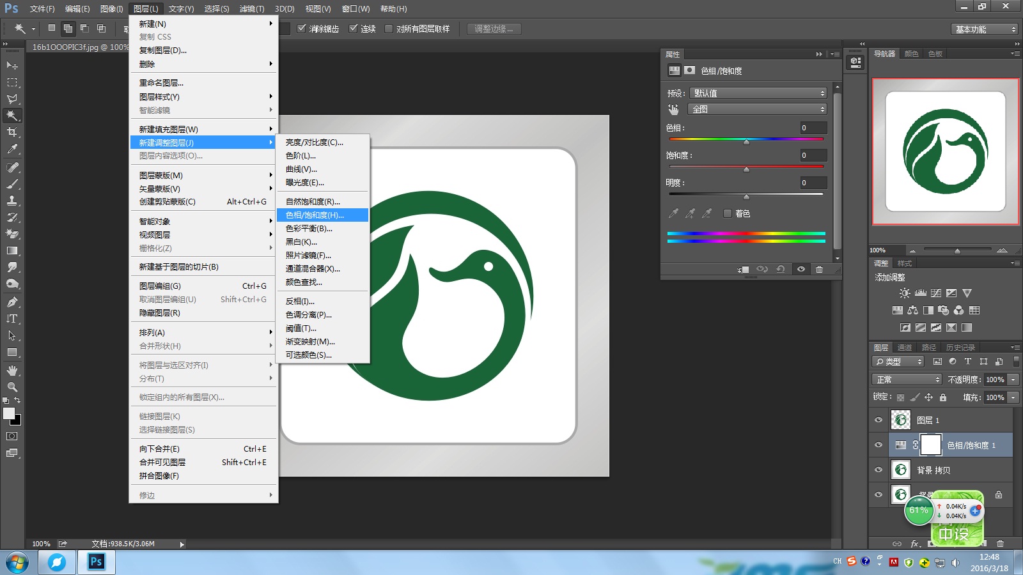Click the Navigator zoom slider handle
The image size is (1023, 575).
click(957, 250)
